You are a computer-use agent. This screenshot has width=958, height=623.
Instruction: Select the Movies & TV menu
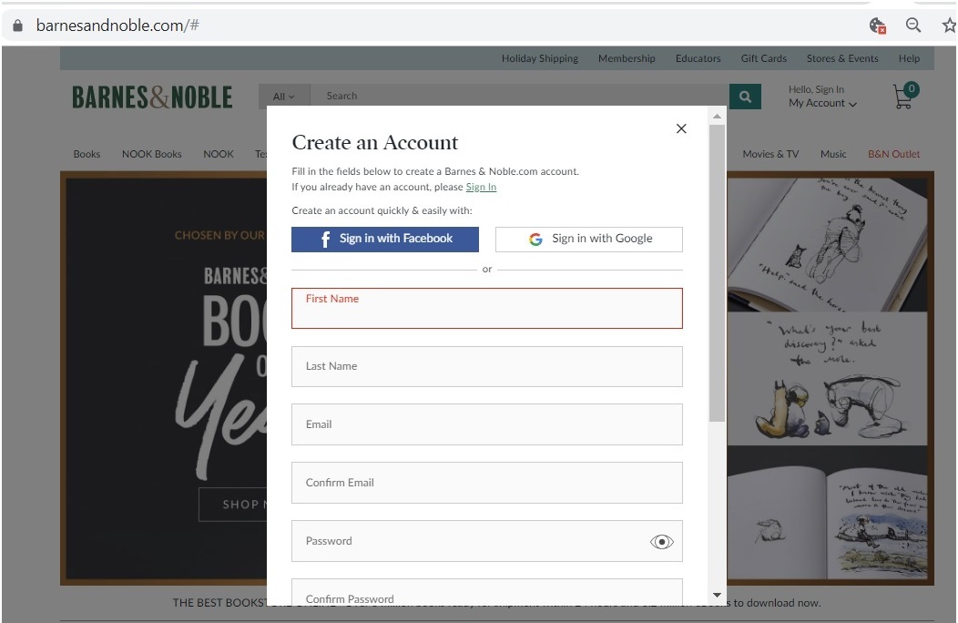770,154
